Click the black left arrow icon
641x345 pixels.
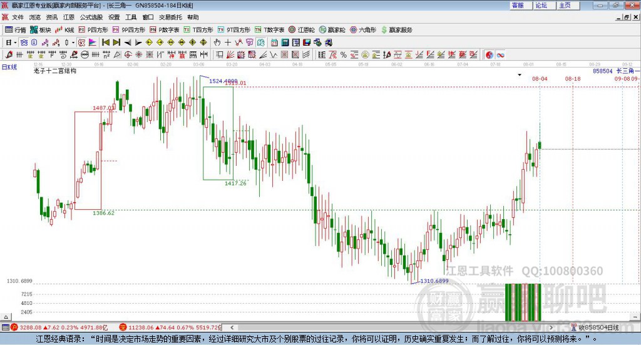[x=128, y=43]
